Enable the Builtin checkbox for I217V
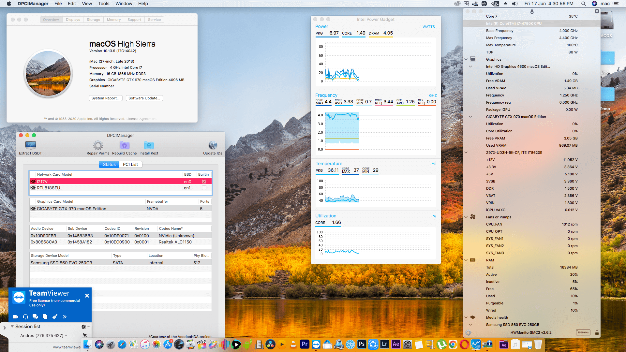The height and width of the screenshot is (352, 626). 204,181
